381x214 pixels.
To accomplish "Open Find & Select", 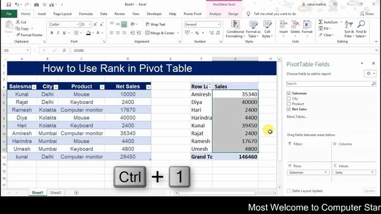I will pos(361,29).
